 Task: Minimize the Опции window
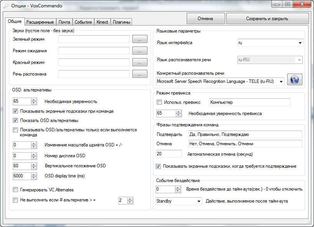coord(277,4)
